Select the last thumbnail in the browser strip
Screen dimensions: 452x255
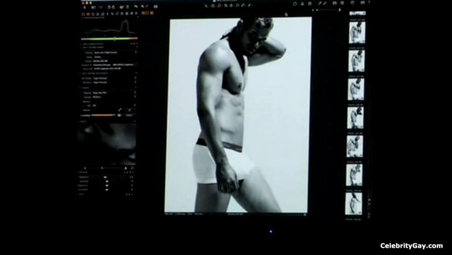[354, 203]
